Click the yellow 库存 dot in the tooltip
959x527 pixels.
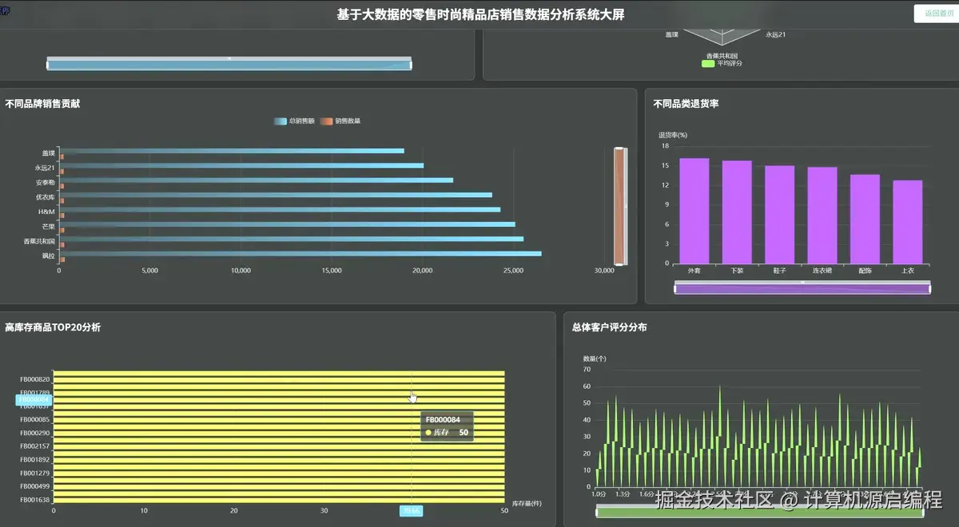(x=430, y=430)
